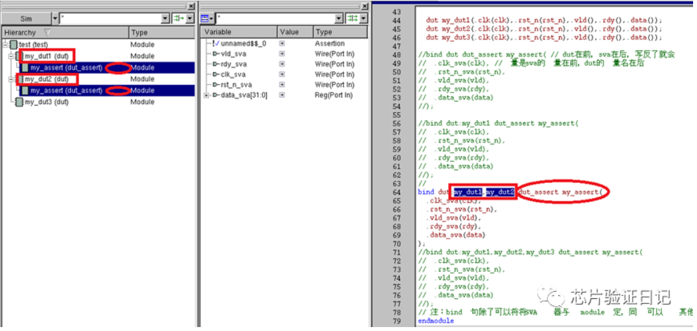Click the module icon of my_assert under my_dut2
Viewport: 697px width, 331px height.
coord(26,90)
